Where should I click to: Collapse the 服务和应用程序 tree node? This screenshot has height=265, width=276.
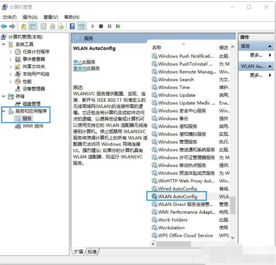click(x=4, y=111)
